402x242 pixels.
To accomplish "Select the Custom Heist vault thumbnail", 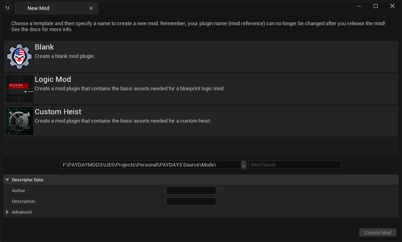I will (x=19, y=121).
